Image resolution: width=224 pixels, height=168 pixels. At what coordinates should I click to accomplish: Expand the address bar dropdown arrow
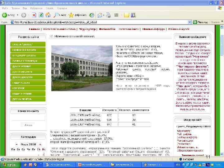(189, 22)
